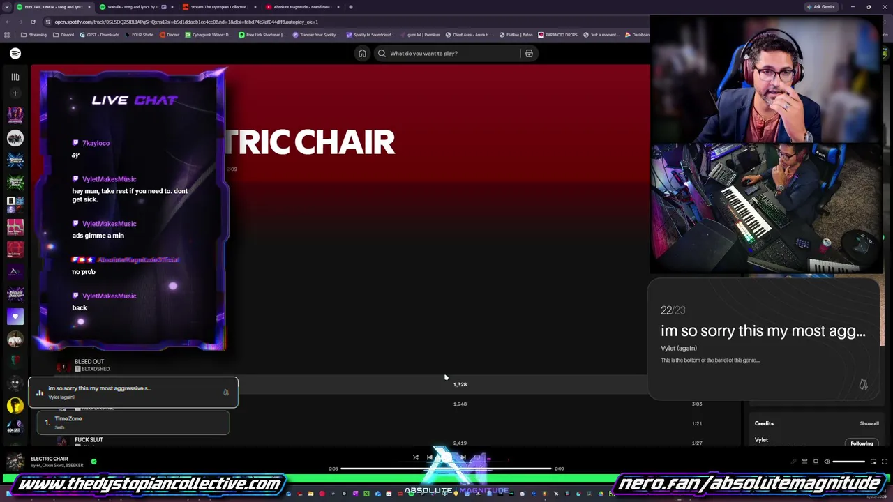Open the PARANOID DROPS bookmark
Image resolution: width=893 pixels, height=502 pixels.
558,35
